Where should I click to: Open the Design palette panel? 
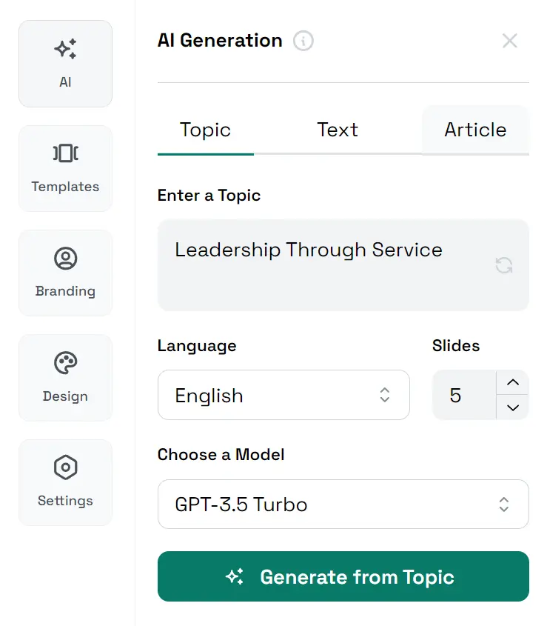click(x=65, y=363)
